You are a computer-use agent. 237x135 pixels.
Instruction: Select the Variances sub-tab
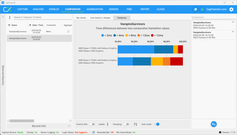click(122, 18)
